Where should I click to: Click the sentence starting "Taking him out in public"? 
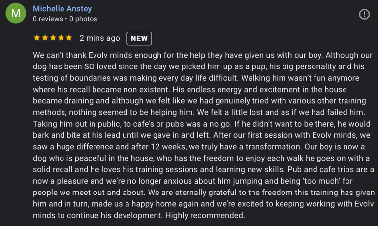[133, 124]
